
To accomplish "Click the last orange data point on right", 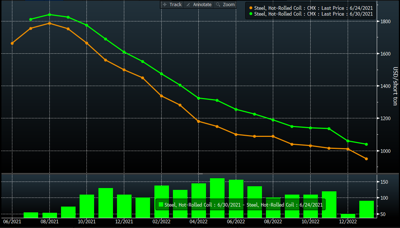I will tap(366, 159).
